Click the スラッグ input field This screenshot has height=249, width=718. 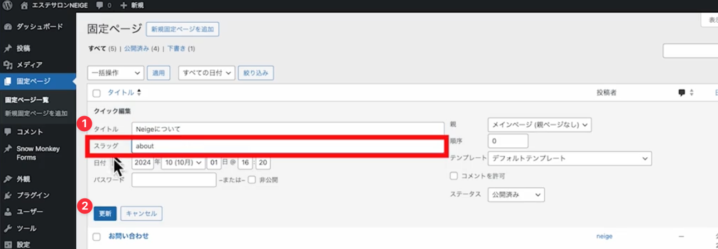pyautogui.click(x=287, y=146)
